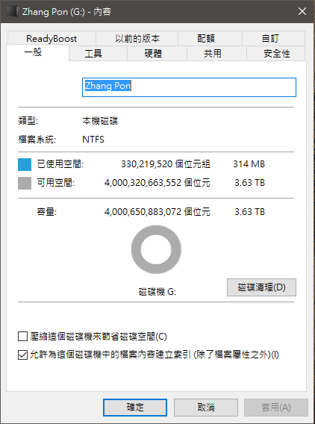Click the 取消 button
The image size is (315, 424).
206,408
